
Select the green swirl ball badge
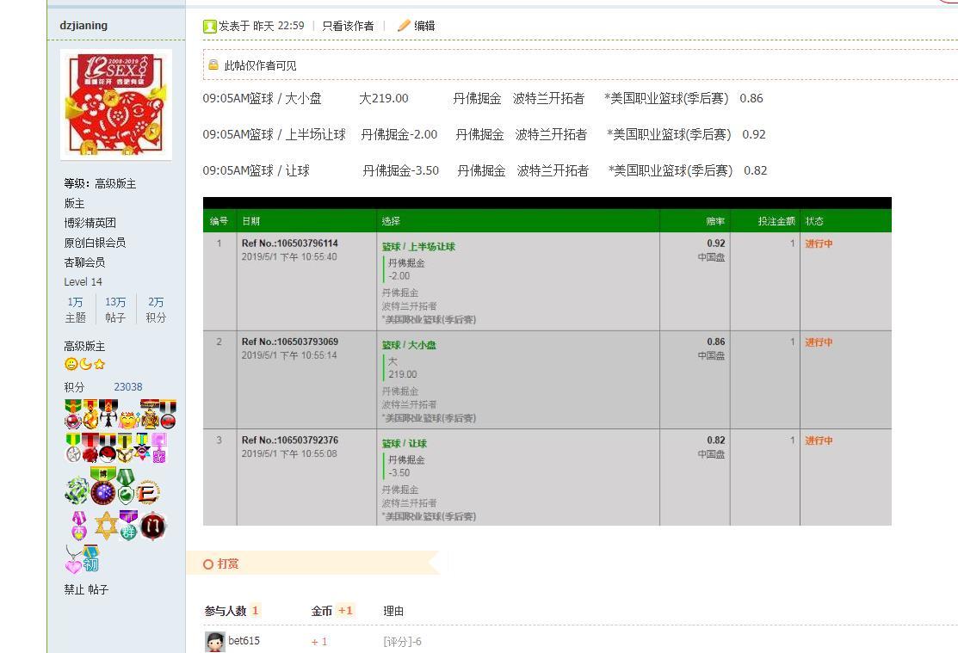click(x=77, y=490)
